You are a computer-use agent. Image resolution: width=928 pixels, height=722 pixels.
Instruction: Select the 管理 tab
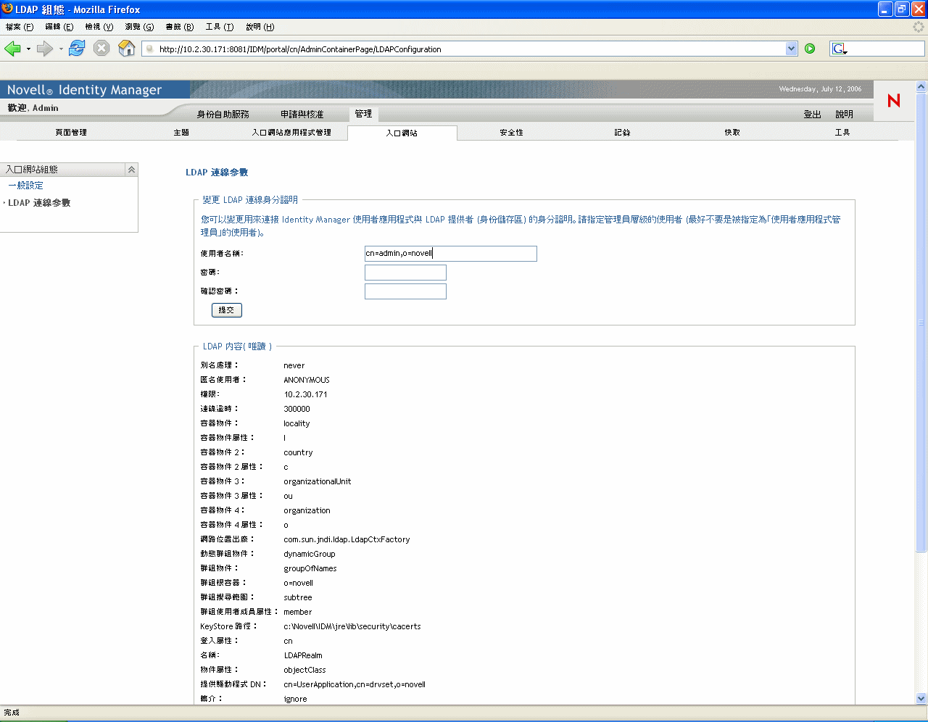(363, 114)
